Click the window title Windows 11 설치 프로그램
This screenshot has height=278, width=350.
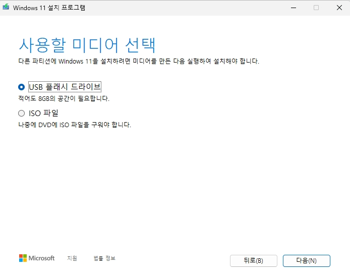point(49,8)
